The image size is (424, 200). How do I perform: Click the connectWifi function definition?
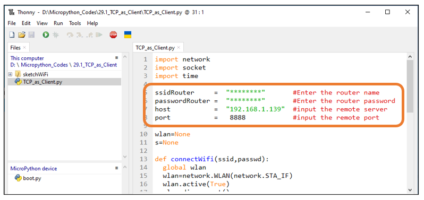pos(211,159)
